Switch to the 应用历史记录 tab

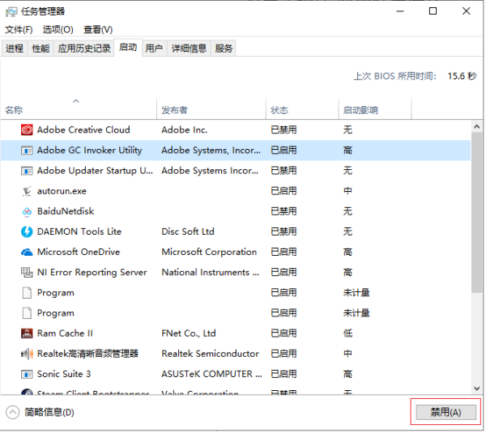tap(84, 49)
